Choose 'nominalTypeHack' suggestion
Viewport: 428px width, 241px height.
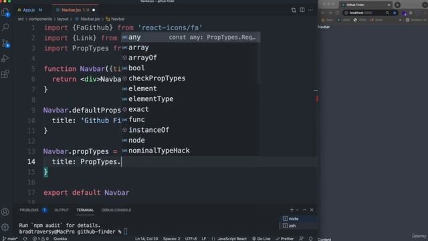pos(191,151)
